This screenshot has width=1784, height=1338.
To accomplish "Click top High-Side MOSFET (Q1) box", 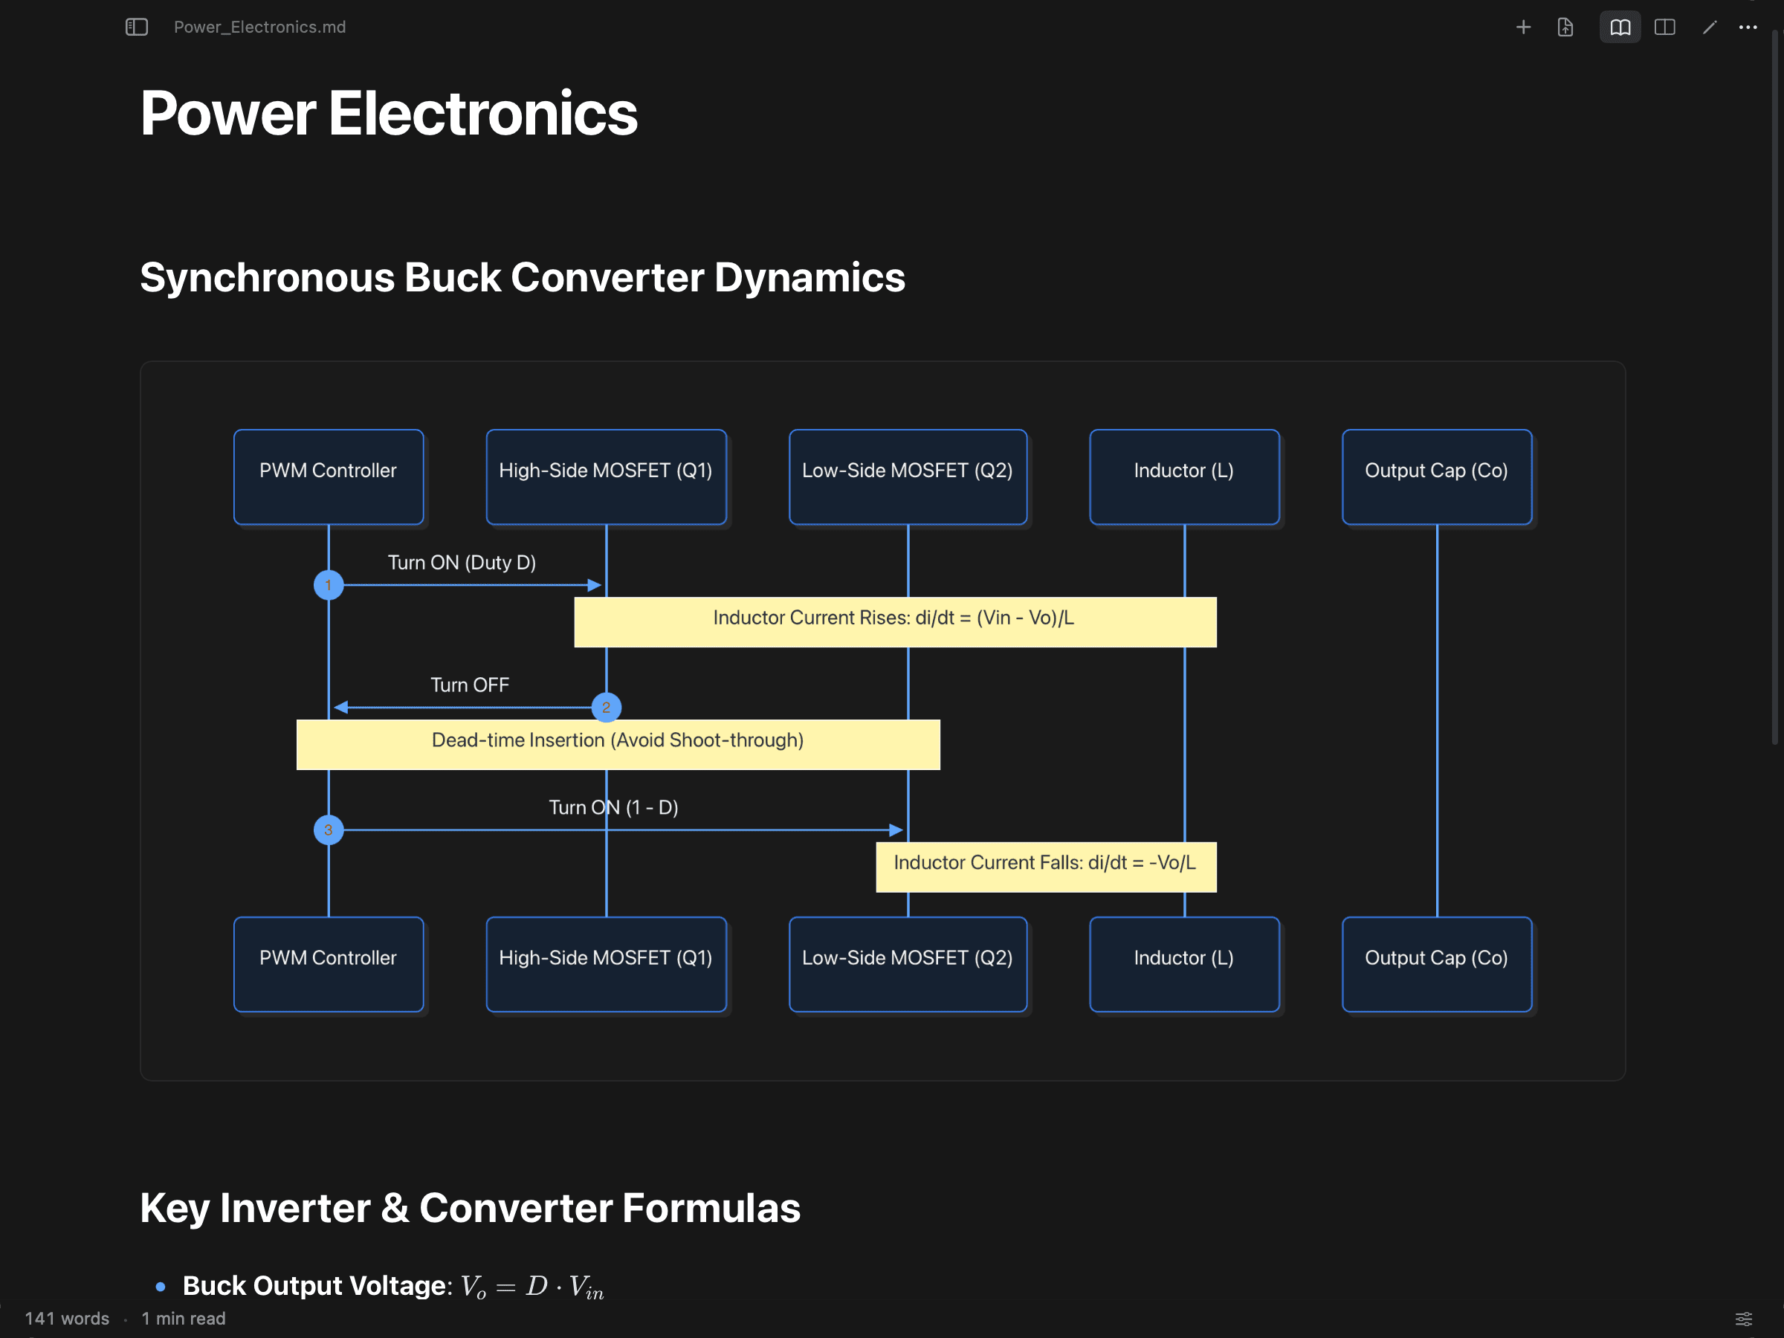I will pos(606,476).
